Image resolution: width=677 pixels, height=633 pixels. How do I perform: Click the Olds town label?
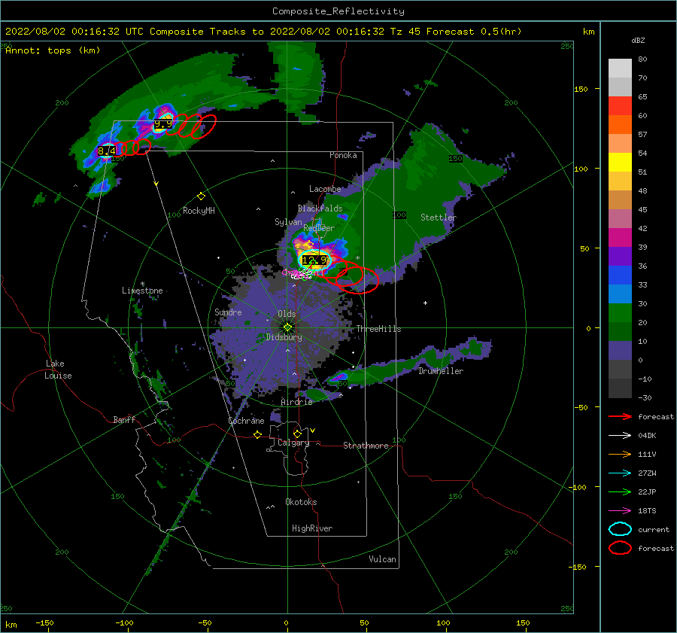[287, 314]
